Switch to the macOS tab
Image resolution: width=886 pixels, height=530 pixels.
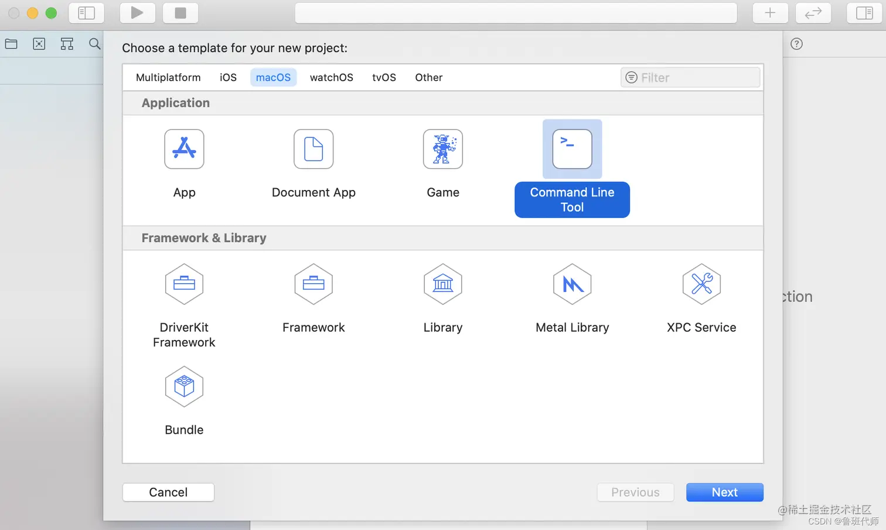point(273,77)
